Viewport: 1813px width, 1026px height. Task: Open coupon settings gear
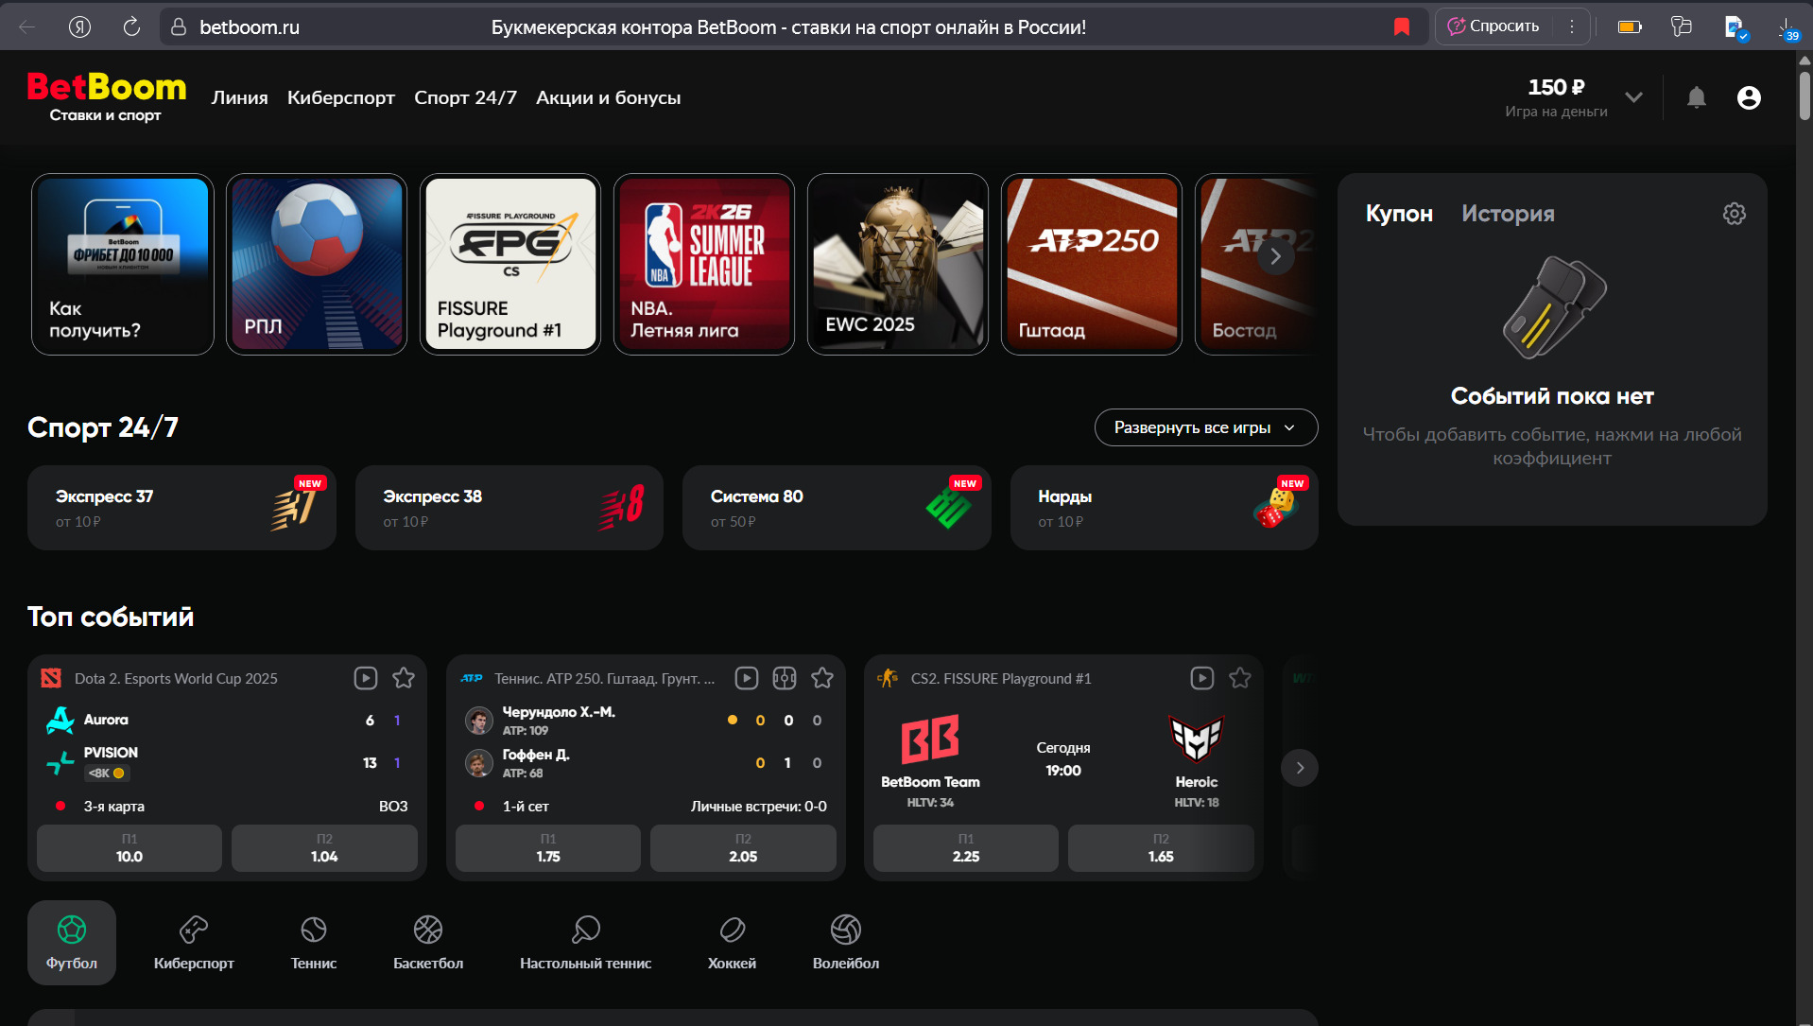coord(1734,214)
